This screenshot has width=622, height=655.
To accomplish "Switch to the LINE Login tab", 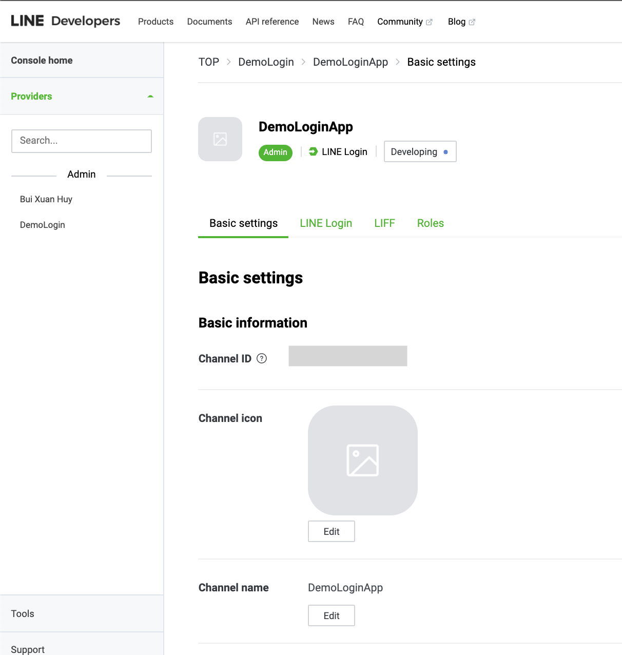I will (326, 223).
